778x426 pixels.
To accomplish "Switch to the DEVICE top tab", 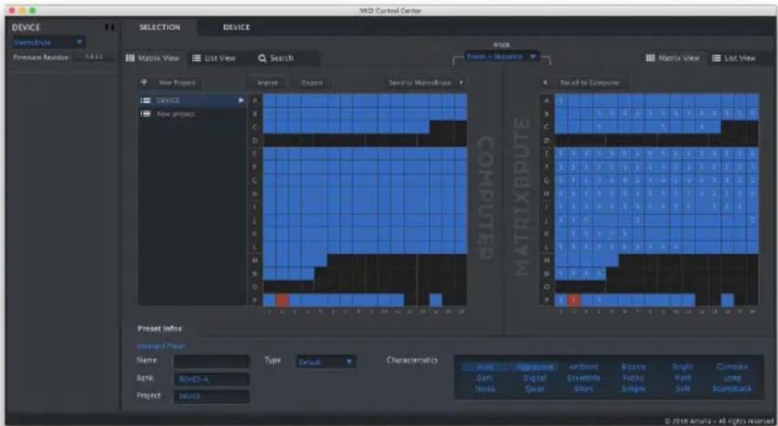I will 236,27.
